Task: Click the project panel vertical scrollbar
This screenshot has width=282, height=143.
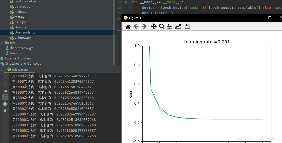Action: (114, 32)
